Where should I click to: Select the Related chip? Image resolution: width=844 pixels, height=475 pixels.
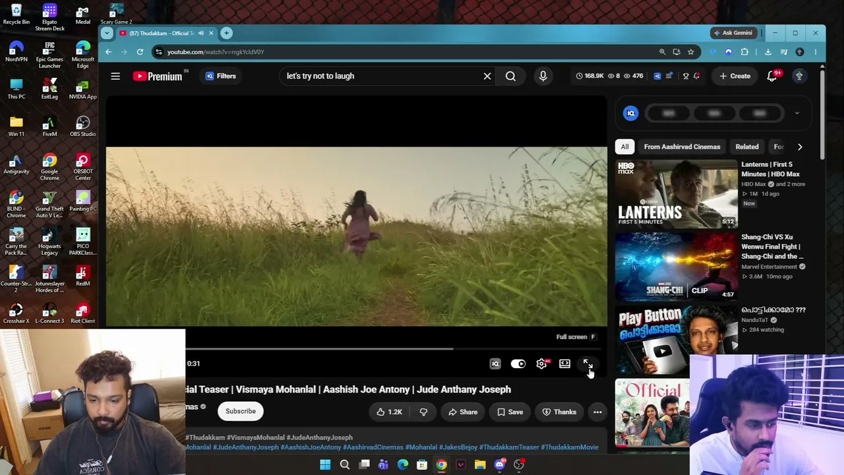[747, 146]
